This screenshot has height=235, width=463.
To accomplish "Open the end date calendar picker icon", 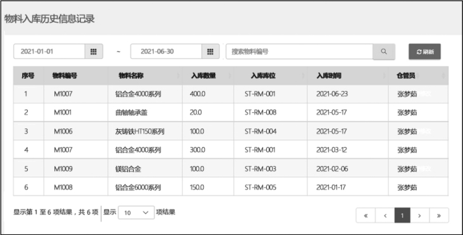I will click(x=210, y=51).
